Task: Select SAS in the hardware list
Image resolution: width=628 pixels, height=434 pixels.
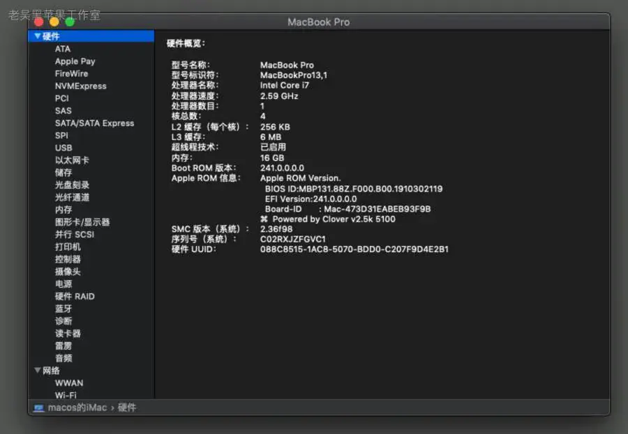Action: pyautogui.click(x=63, y=111)
